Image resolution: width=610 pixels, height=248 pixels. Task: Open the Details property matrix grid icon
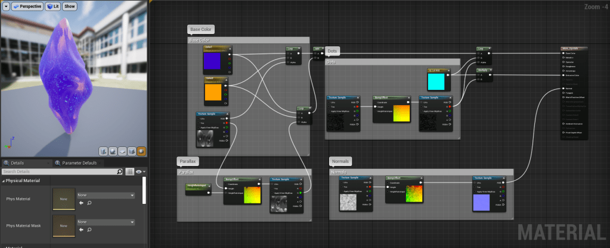(x=130, y=172)
